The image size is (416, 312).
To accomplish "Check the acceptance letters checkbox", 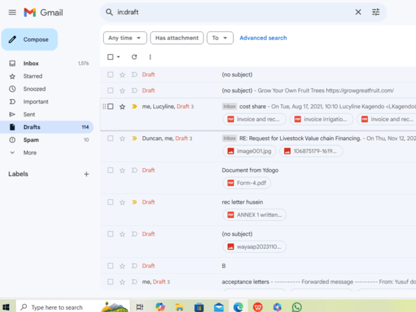I will [110, 282].
